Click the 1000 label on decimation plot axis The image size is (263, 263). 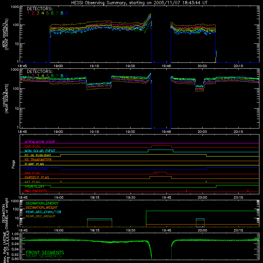[14, 201]
